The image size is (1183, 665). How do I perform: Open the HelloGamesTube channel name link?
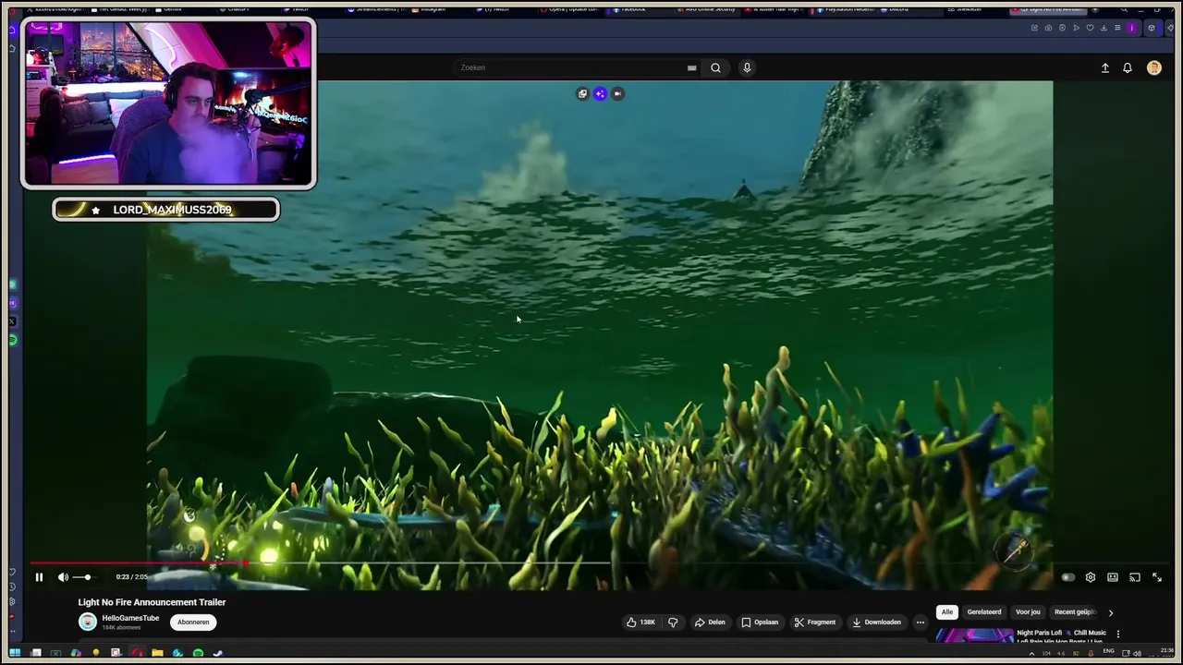pos(130,618)
